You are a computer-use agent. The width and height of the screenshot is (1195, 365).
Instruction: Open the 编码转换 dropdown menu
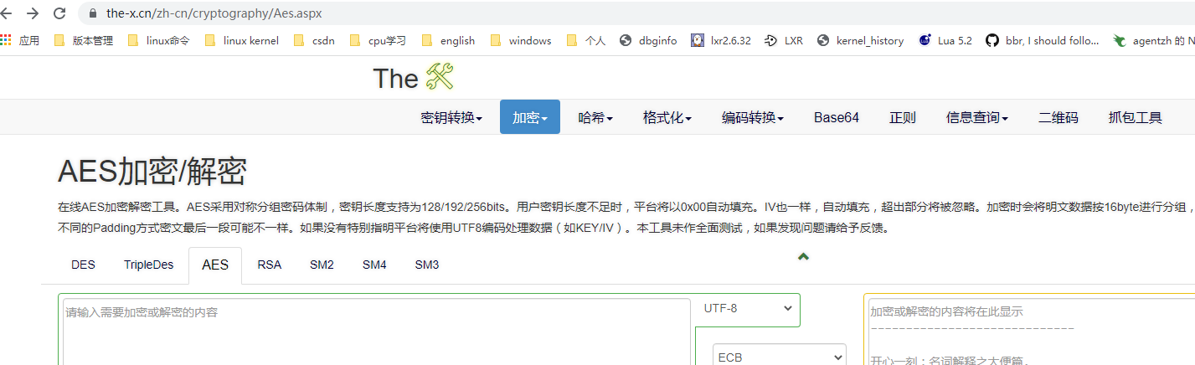coord(752,118)
